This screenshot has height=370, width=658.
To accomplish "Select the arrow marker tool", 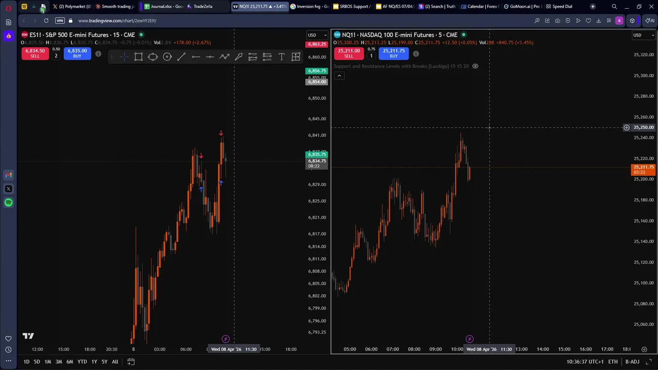I will click(x=239, y=57).
